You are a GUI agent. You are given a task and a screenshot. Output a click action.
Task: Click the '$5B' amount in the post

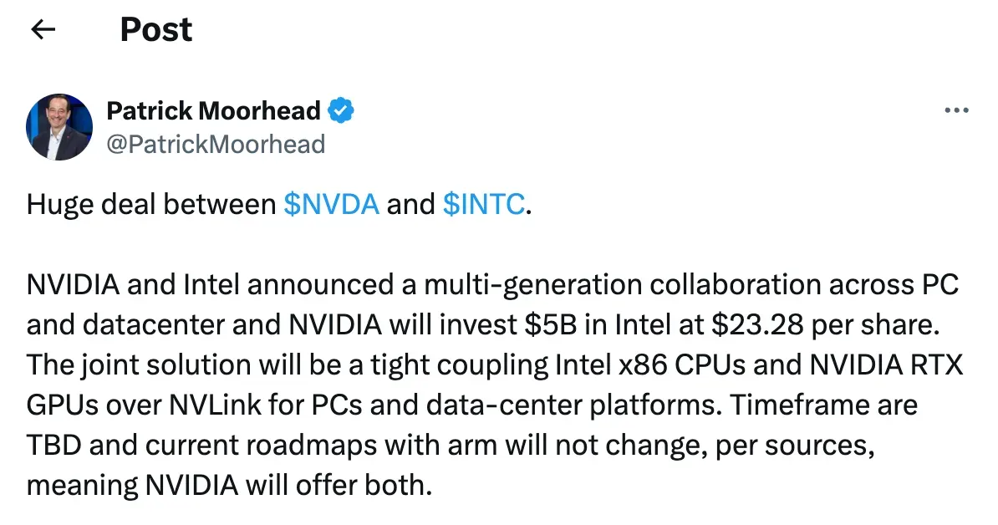click(551, 324)
